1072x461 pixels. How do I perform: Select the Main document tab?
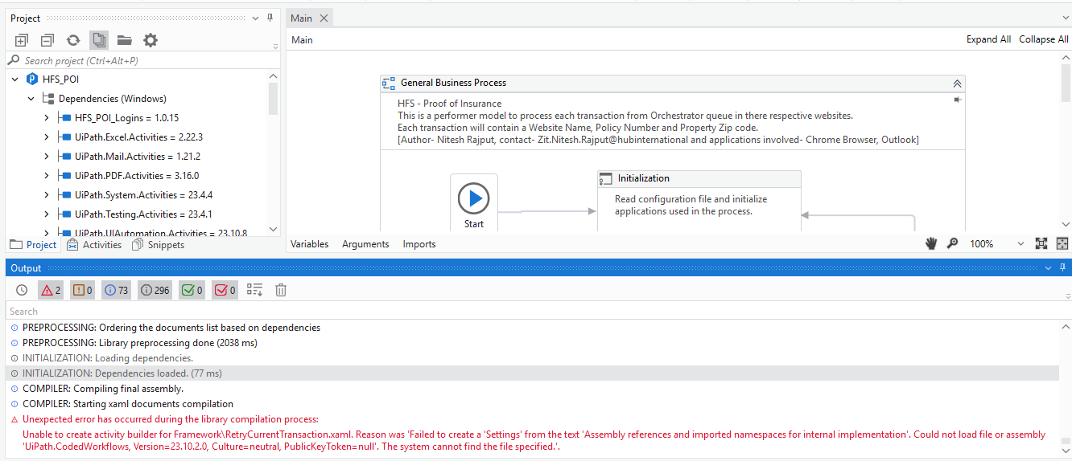(302, 18)
